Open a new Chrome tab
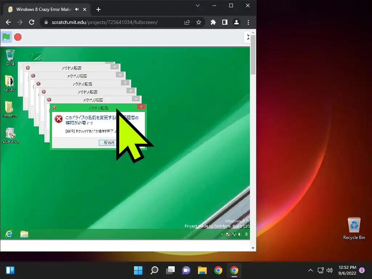372x279 pixels. click(x=98, y=9)
